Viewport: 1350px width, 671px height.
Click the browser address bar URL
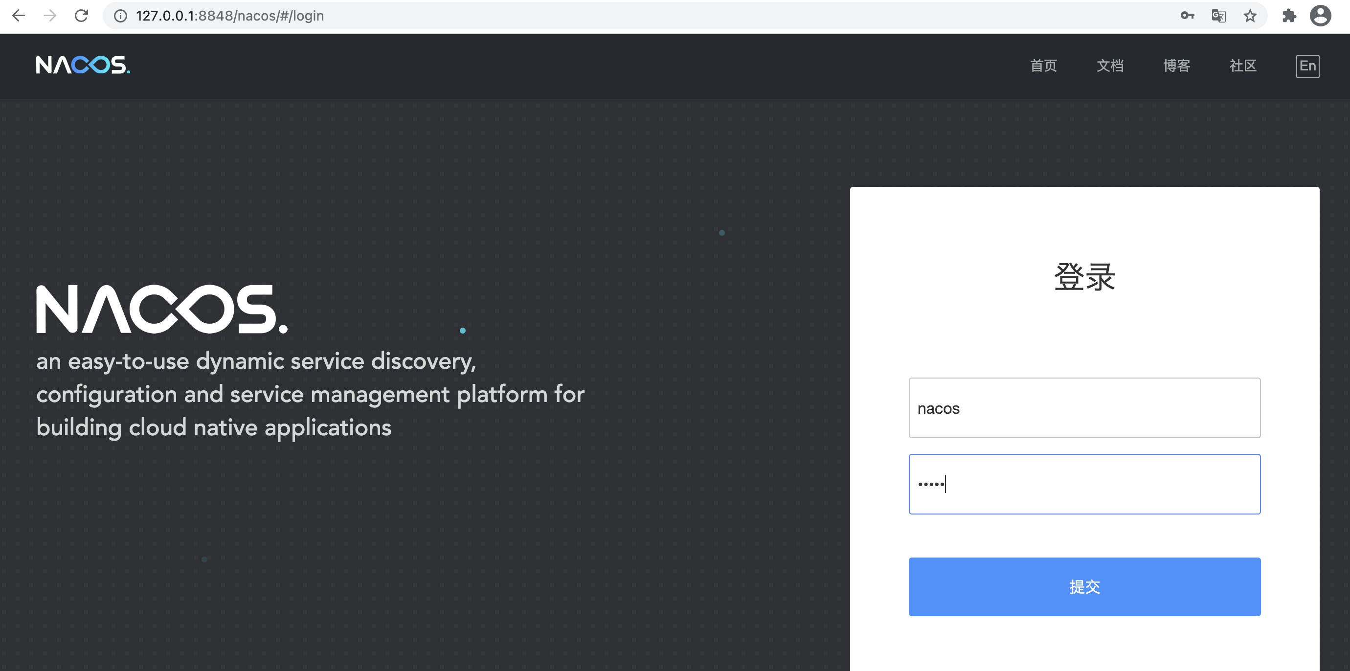pos(229,16)
